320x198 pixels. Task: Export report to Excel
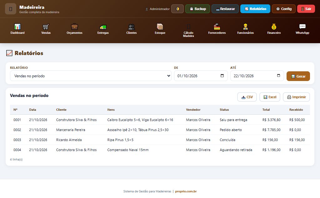coord(270,97)
